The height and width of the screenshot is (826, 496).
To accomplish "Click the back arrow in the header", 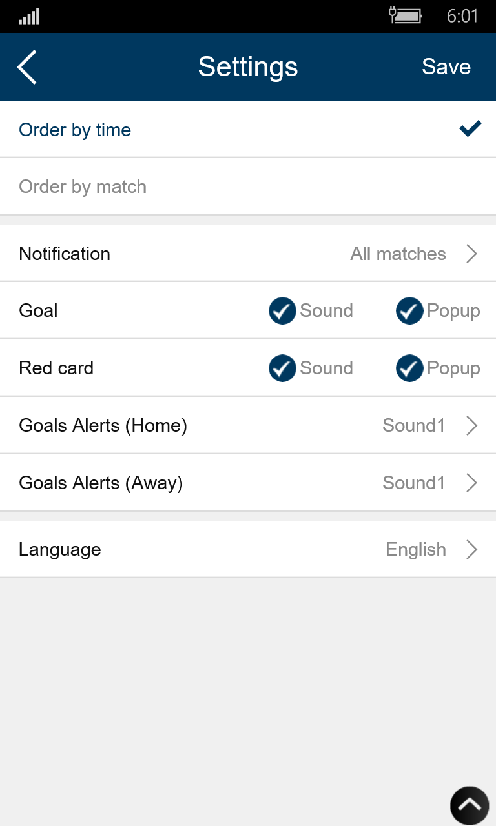I will click(26, 66).
